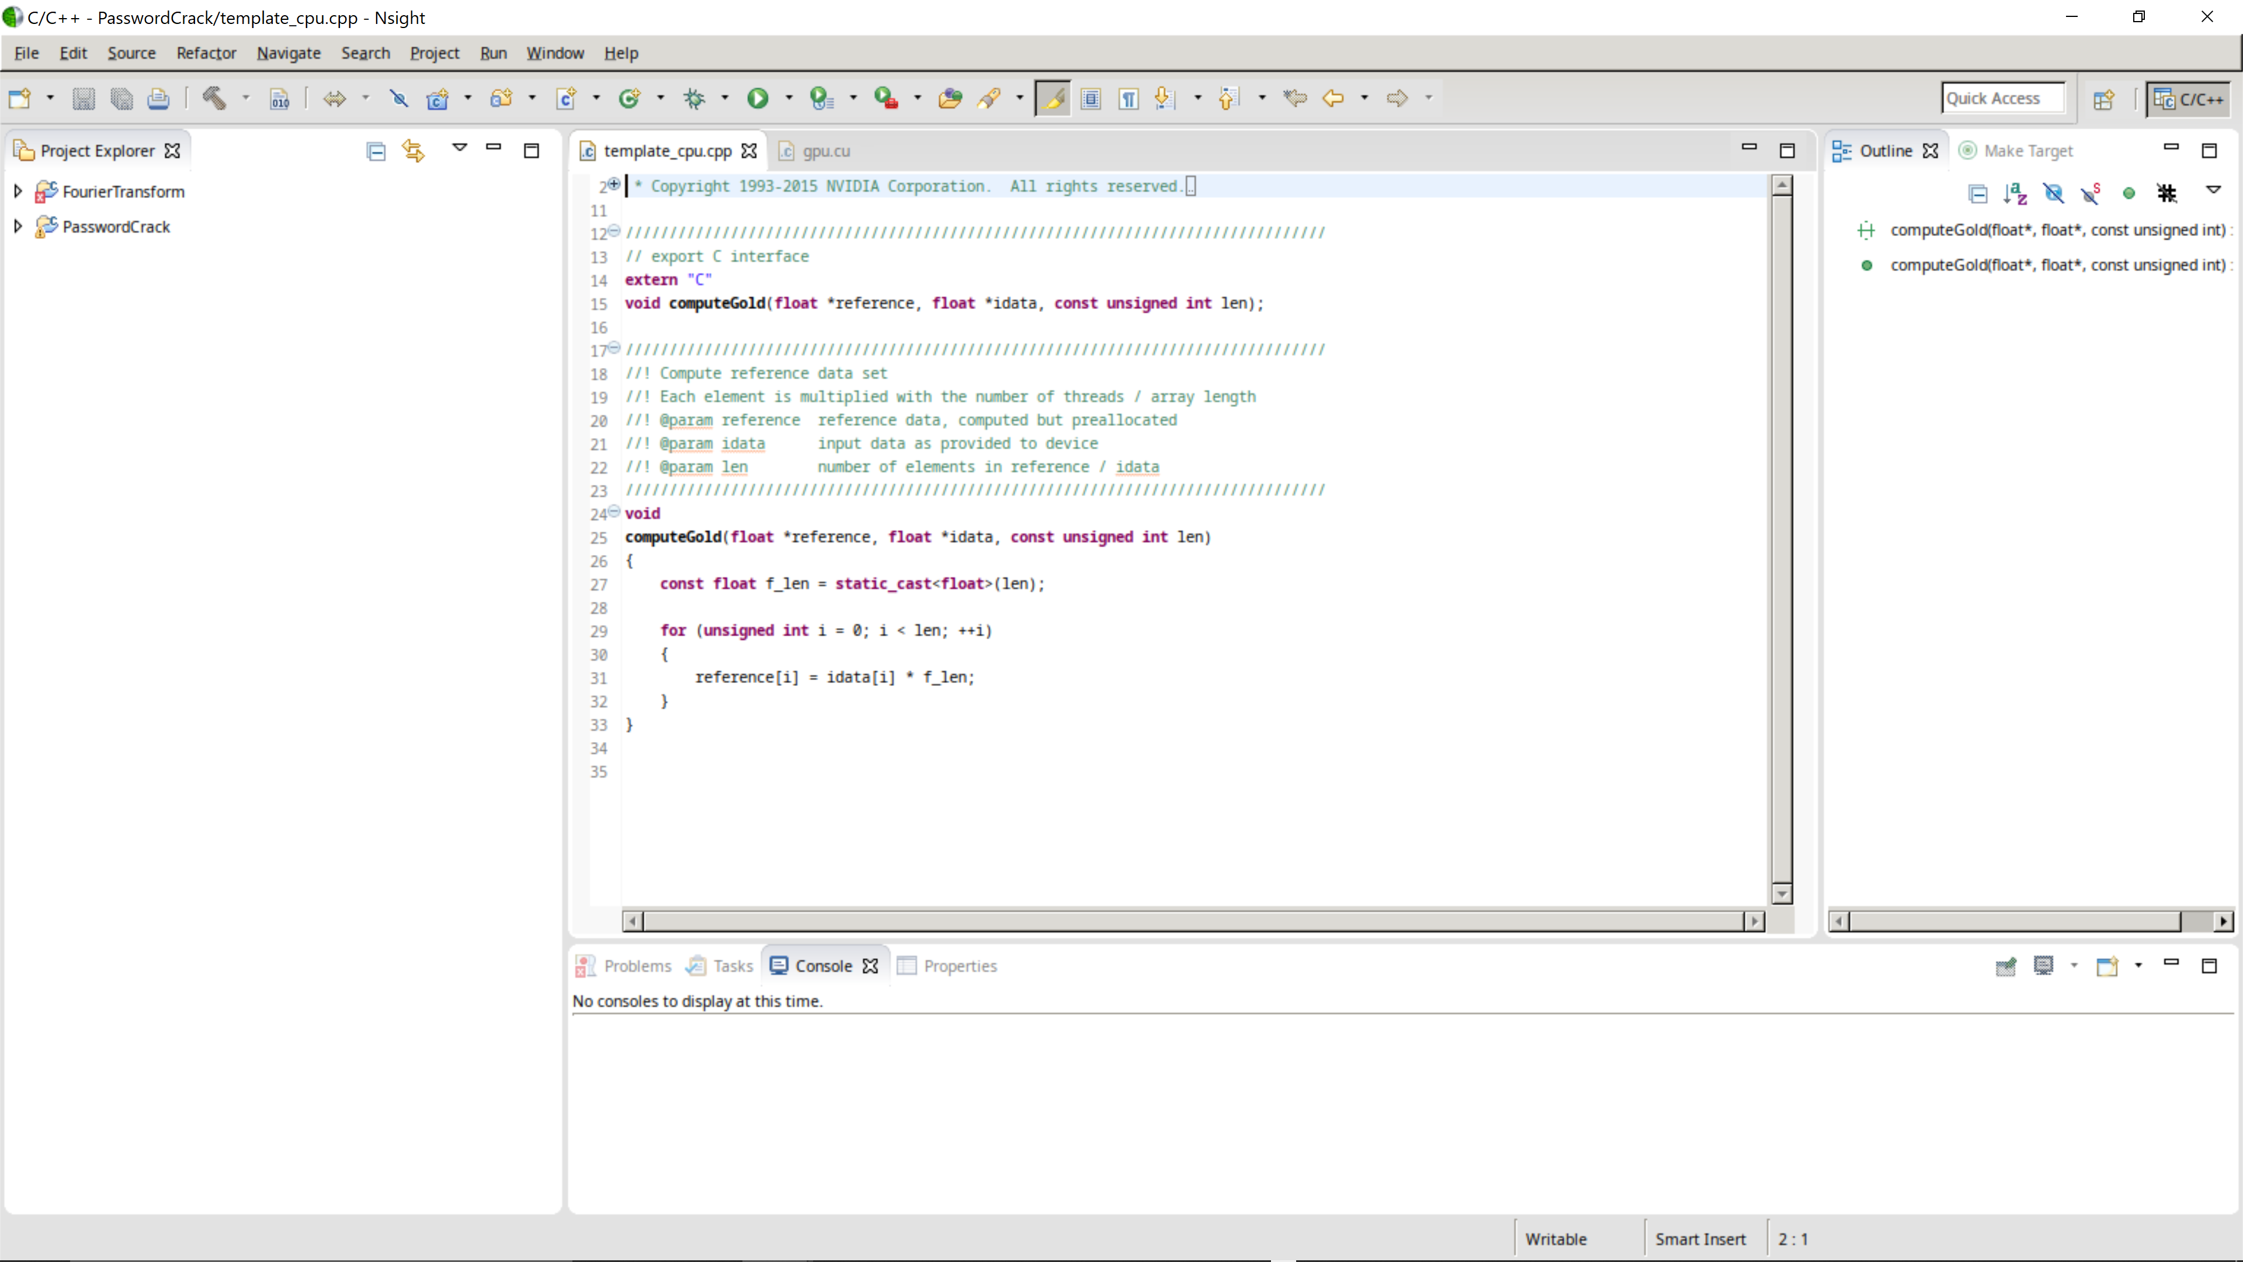2243x1262 pixels.
Task: Click the Build hammer icon
Action: [214, 98]
